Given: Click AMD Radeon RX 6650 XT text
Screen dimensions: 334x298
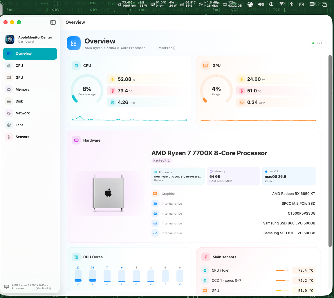Looking at the screenshot, I should pyautogui.click(x=294, y=194).
